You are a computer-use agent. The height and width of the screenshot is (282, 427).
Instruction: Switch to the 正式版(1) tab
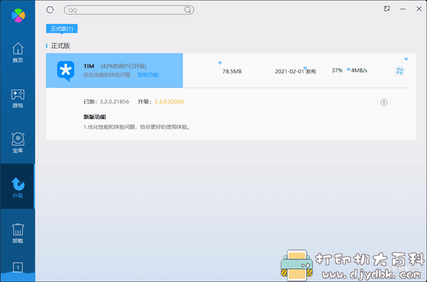[x=62, y=29]
